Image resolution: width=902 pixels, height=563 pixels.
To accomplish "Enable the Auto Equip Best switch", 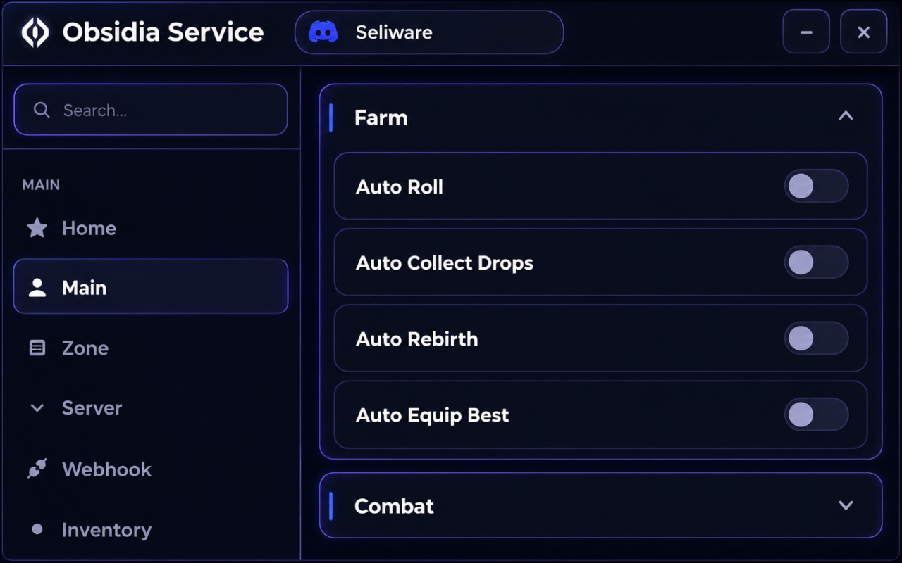I will tap(816, 415).
